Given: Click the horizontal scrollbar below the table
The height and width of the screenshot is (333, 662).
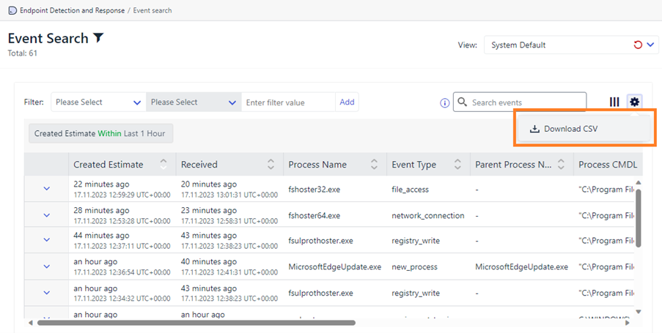Looking at the screenshot, I should (196, 323).
